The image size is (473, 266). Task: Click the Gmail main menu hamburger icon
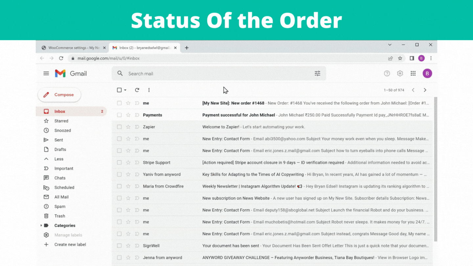46,74
